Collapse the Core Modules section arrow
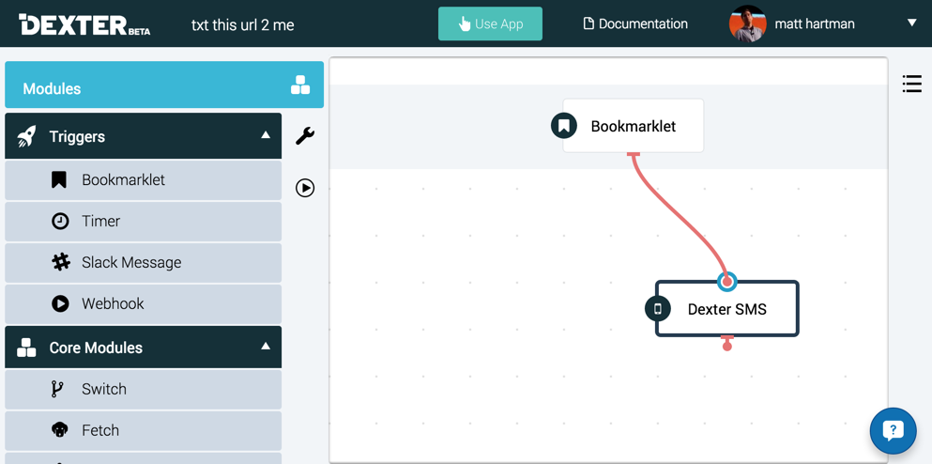The image size is (932, 464). pos(266,347)
